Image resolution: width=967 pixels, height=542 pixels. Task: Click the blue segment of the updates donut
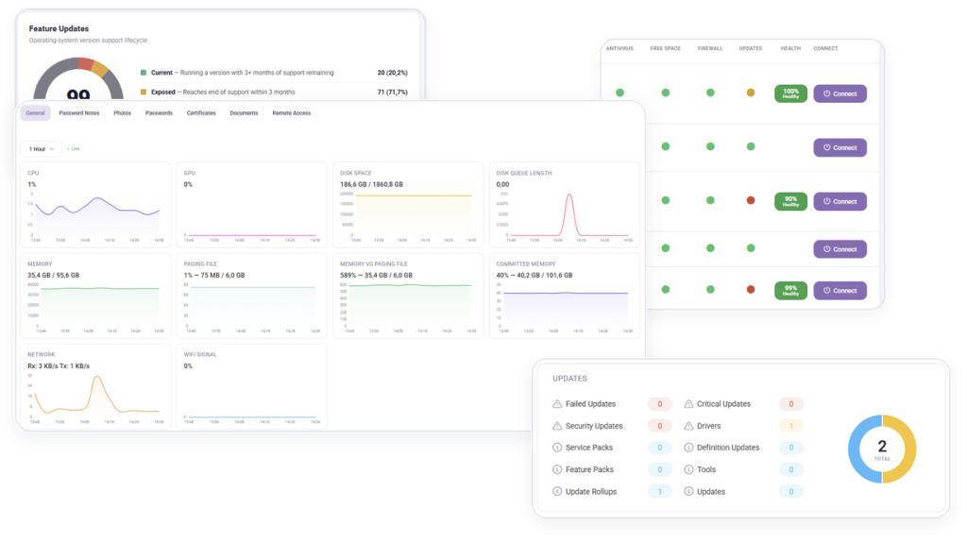coord(854,449)
